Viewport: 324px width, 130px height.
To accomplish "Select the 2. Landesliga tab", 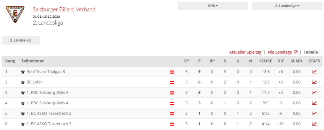I will tap(21, 40).
